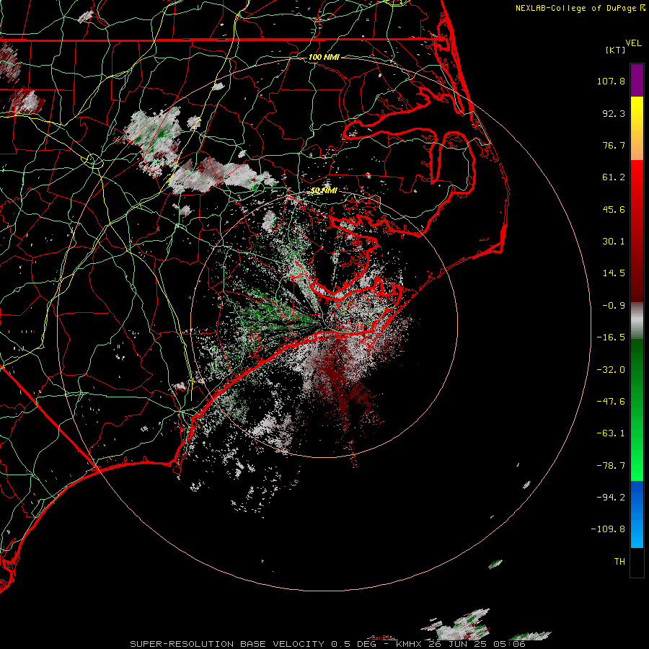
Task: Click the -78.7 legend value
Action: (611, 466)
